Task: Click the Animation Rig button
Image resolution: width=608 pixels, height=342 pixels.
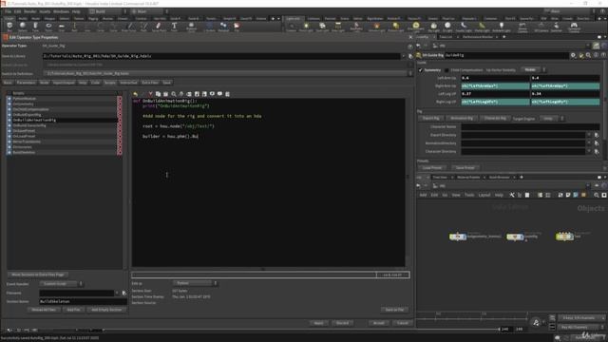Action: click(x=462, y=118)
